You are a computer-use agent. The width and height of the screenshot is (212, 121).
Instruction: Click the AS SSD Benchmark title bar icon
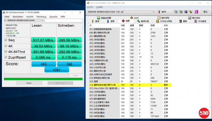coord(4,12)
